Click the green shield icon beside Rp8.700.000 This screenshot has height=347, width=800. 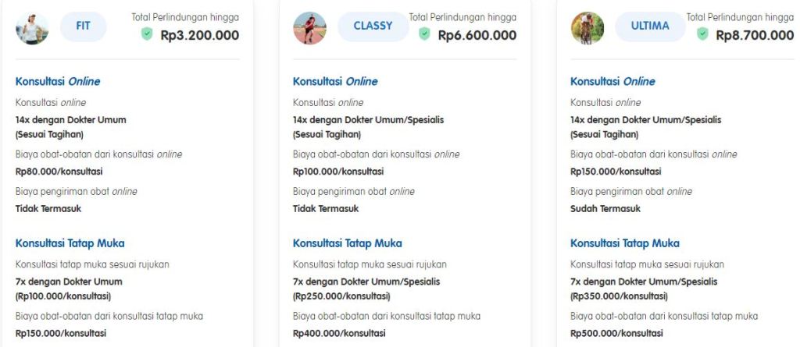point(702,34)
